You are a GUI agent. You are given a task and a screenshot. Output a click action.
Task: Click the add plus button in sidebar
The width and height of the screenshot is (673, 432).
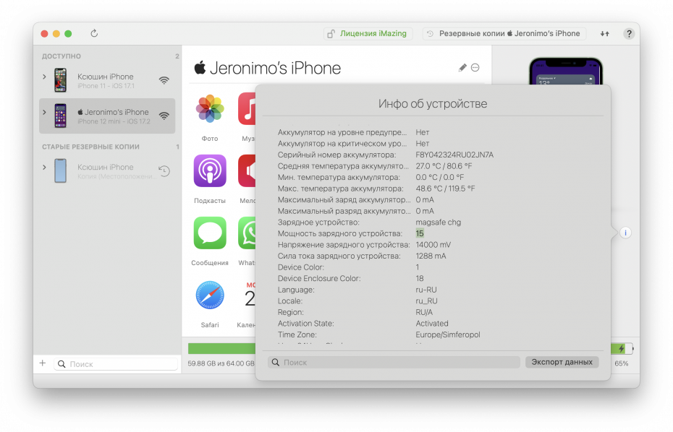click(43, 363)
